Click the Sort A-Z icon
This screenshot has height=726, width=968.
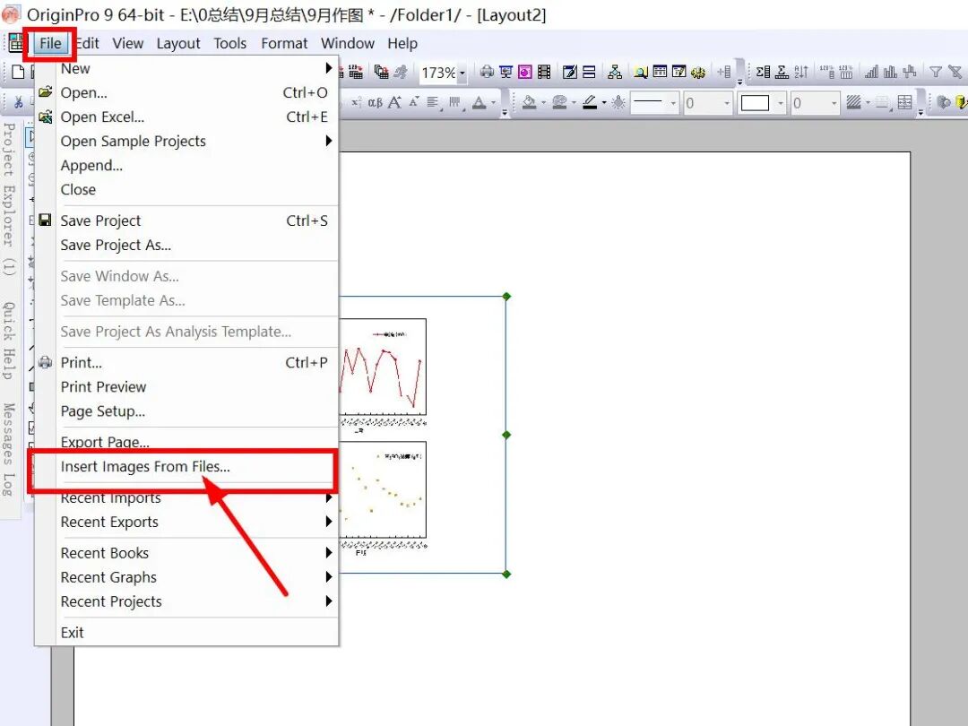[x=801, y=73]
